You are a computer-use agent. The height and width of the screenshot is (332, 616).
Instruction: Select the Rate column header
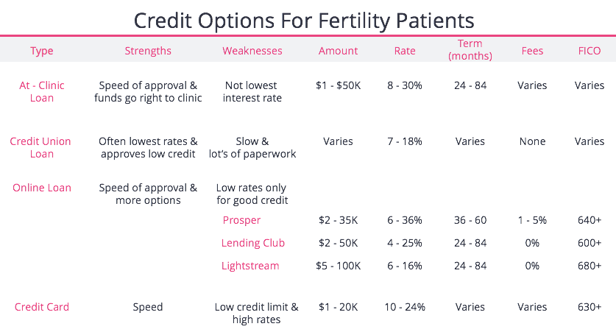405,51
